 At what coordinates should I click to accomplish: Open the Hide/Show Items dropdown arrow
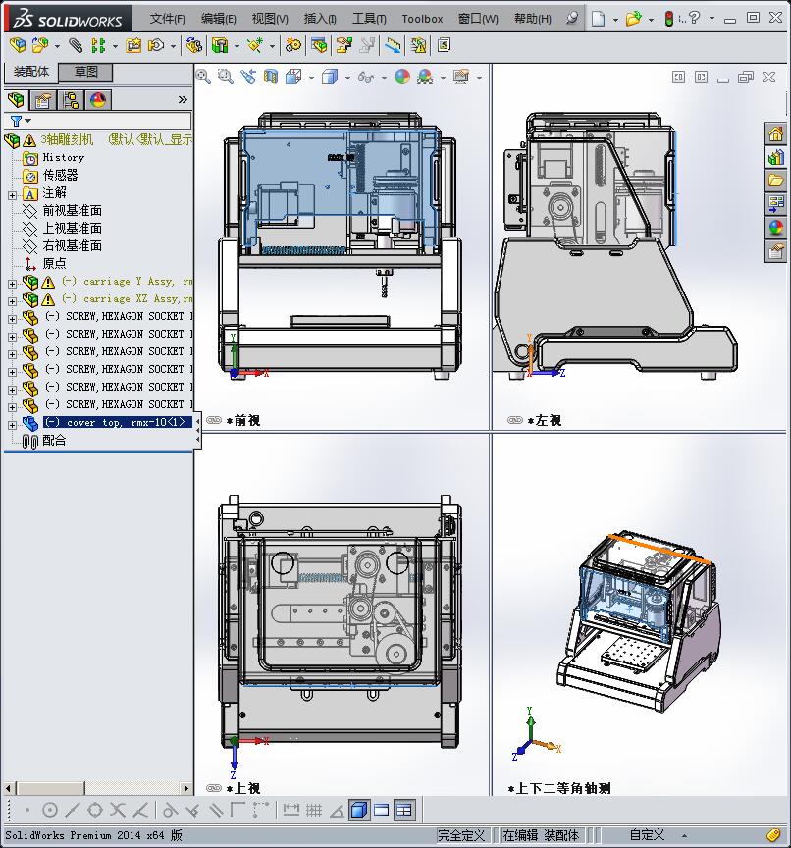(384, 78)
